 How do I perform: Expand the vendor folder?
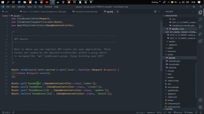170,77
